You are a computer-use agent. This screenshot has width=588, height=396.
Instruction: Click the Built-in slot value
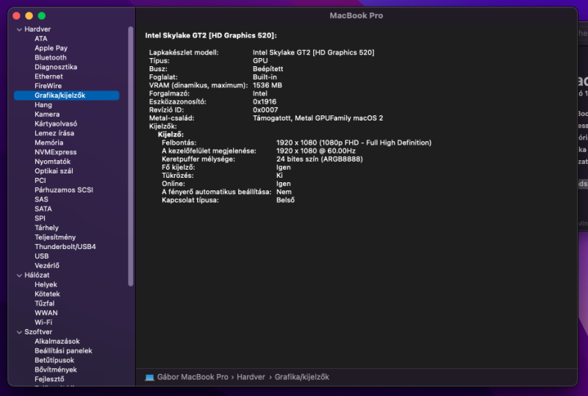[x=265, y=77]
